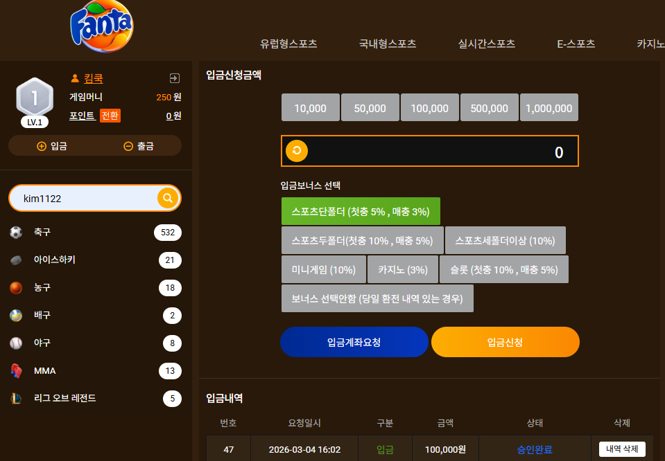This screenshot has width=665, height=461.
Task: Select the ice hockey puck icon
Action: tap(16, 260)
